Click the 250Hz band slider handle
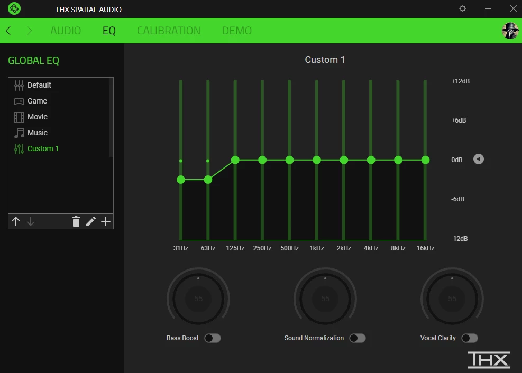Image resolution: width=522 pixels, height=373 pixels. pos(262,160)
